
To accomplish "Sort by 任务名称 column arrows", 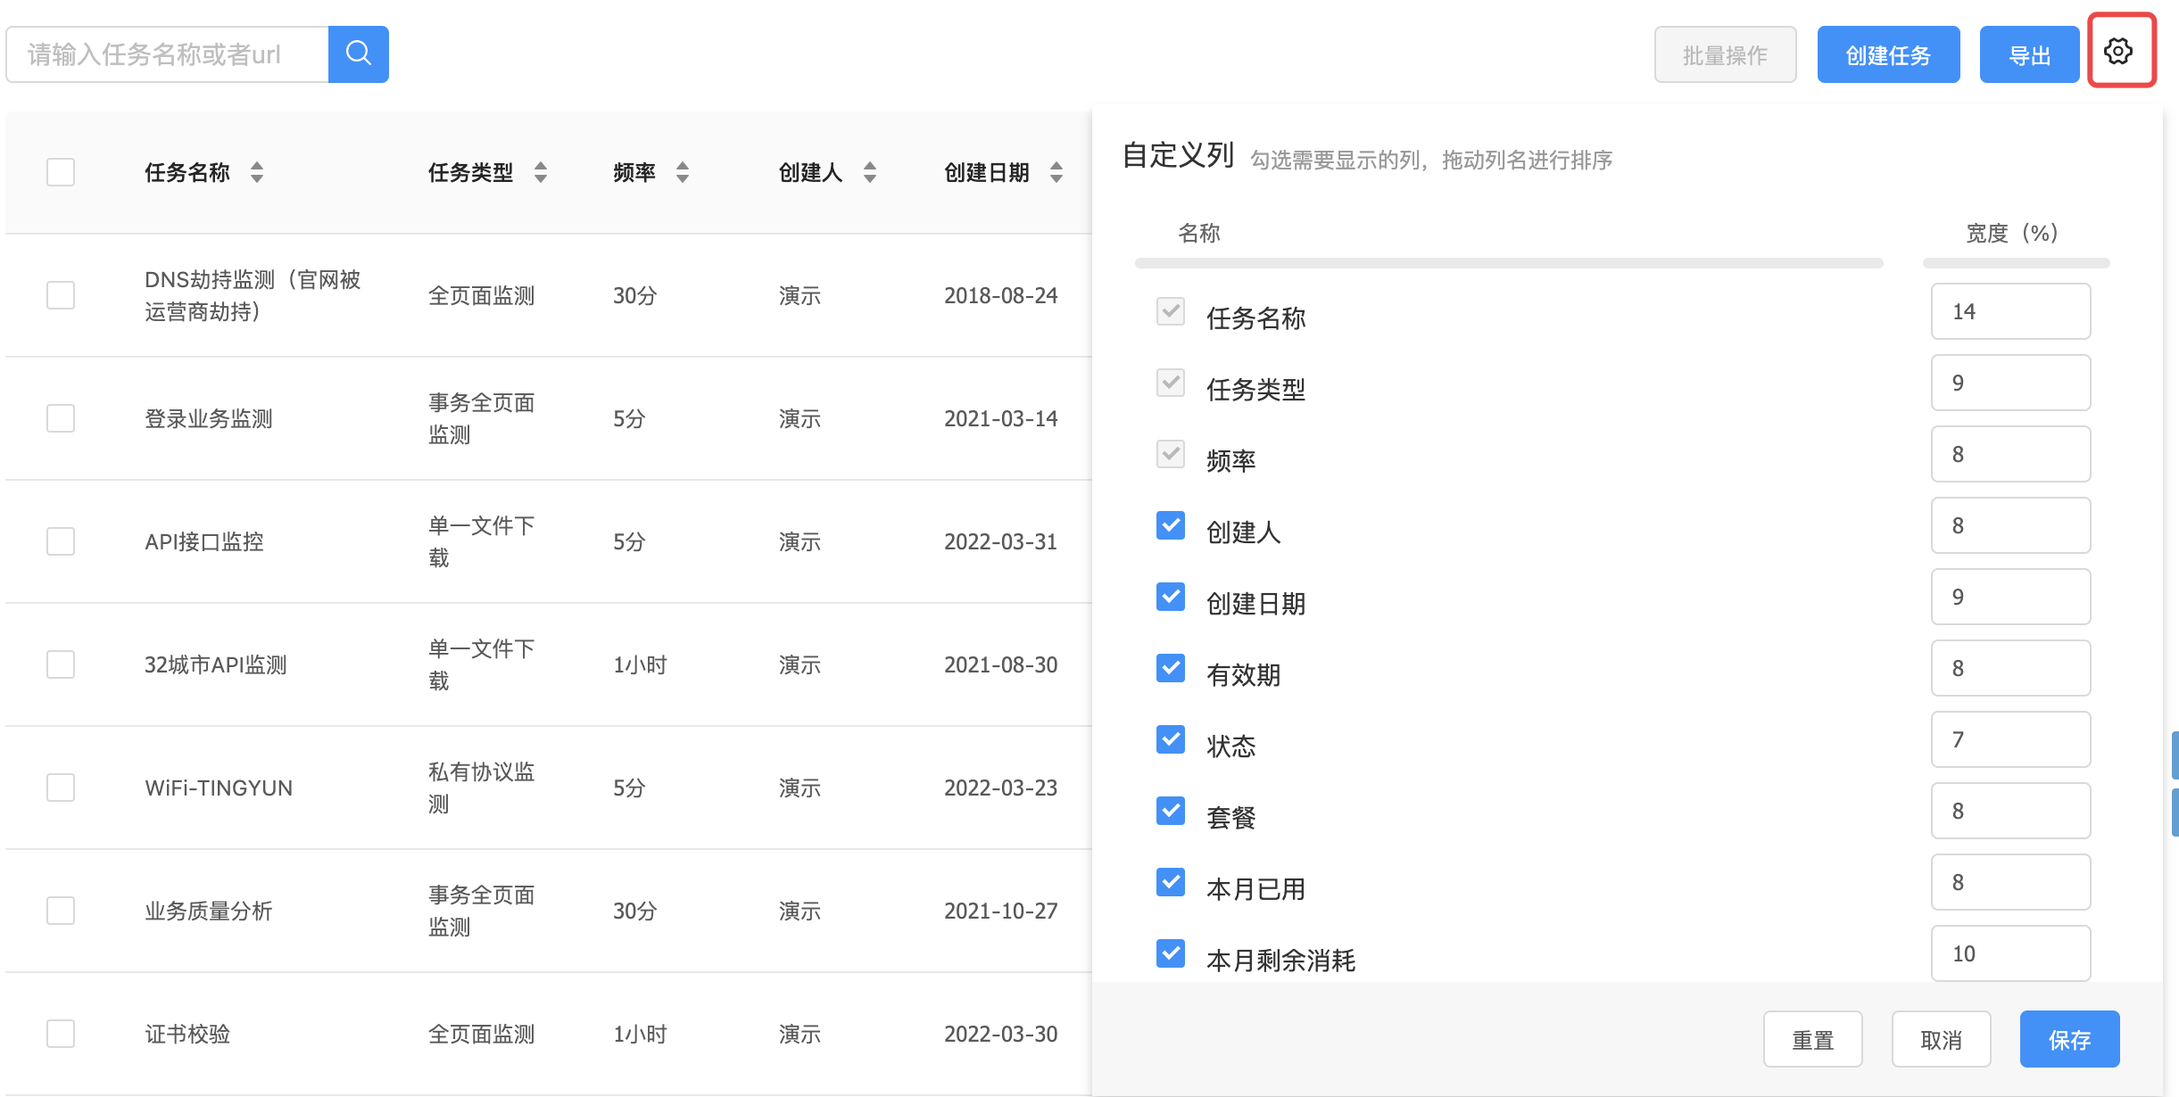I will click(257, 172).
